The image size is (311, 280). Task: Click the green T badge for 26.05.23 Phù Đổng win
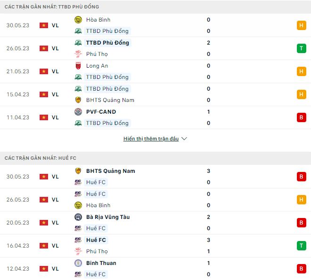[301, 48]
